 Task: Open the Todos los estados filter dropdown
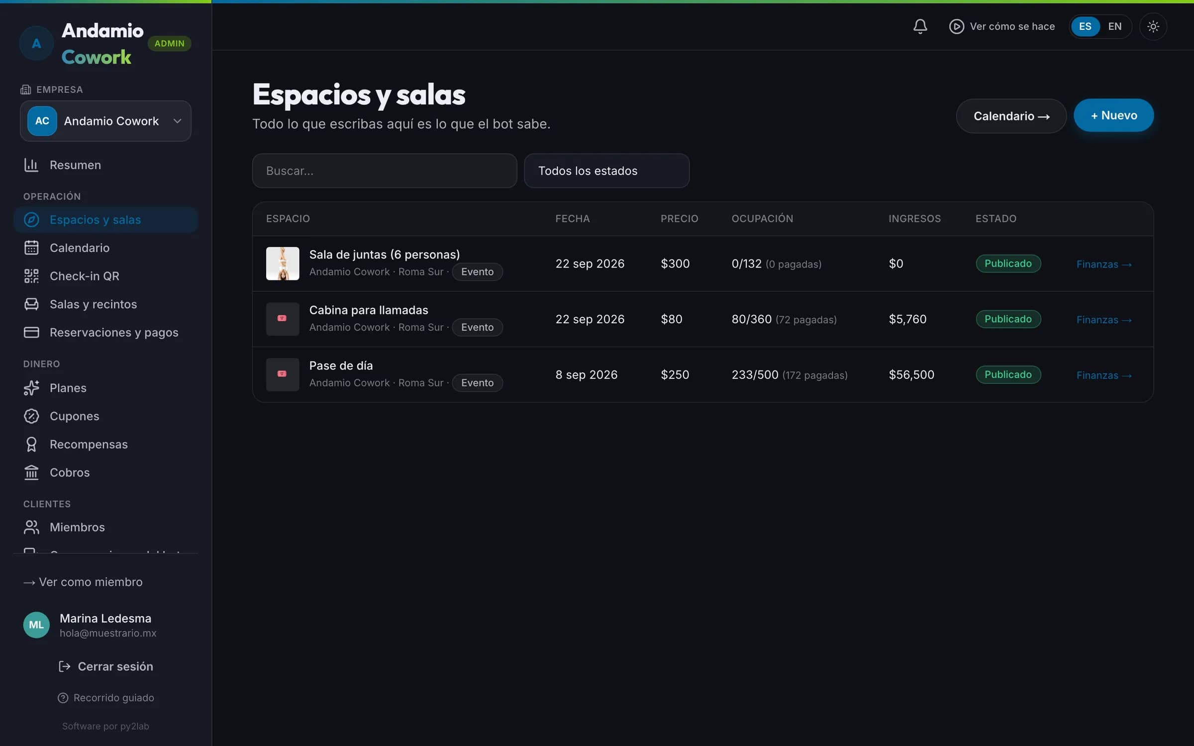pyautogui.click(x=606, y=171)
